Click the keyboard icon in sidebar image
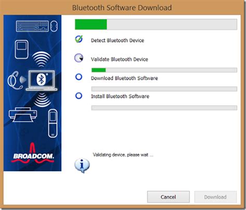246x210 pixels. pos(32,26)
